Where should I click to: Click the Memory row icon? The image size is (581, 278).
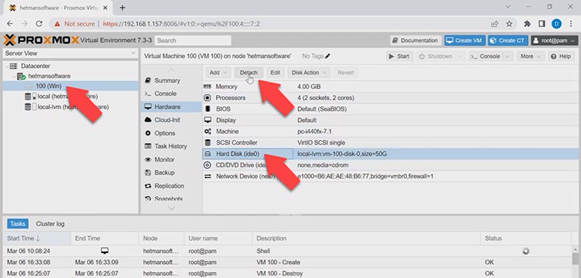point(207,86)
